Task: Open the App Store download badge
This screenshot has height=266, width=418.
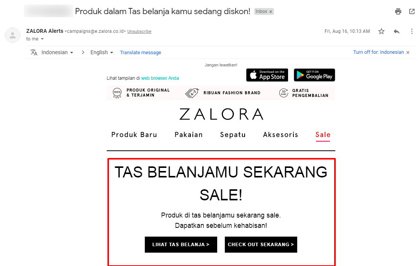Action: coord(267,75)
